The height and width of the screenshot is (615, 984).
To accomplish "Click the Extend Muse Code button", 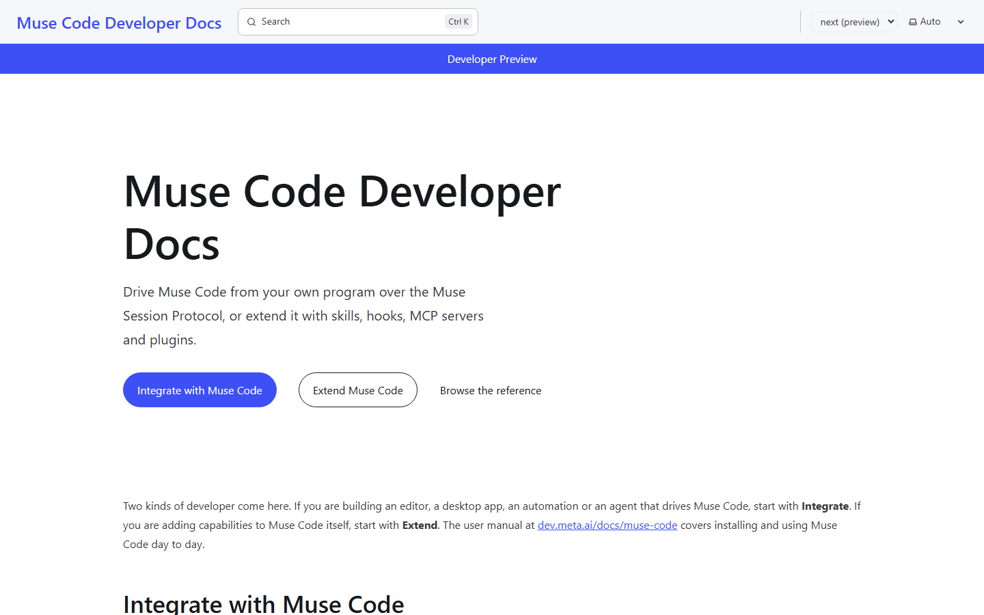I will click(358, 390).
